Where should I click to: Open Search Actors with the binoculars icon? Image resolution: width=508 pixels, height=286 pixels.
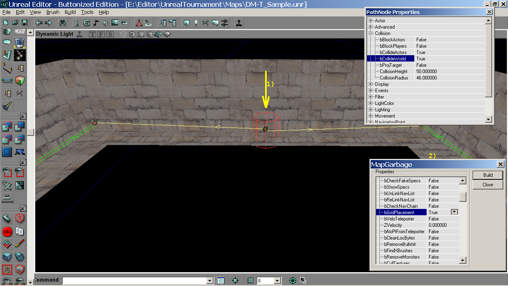(x=63, y=23)
